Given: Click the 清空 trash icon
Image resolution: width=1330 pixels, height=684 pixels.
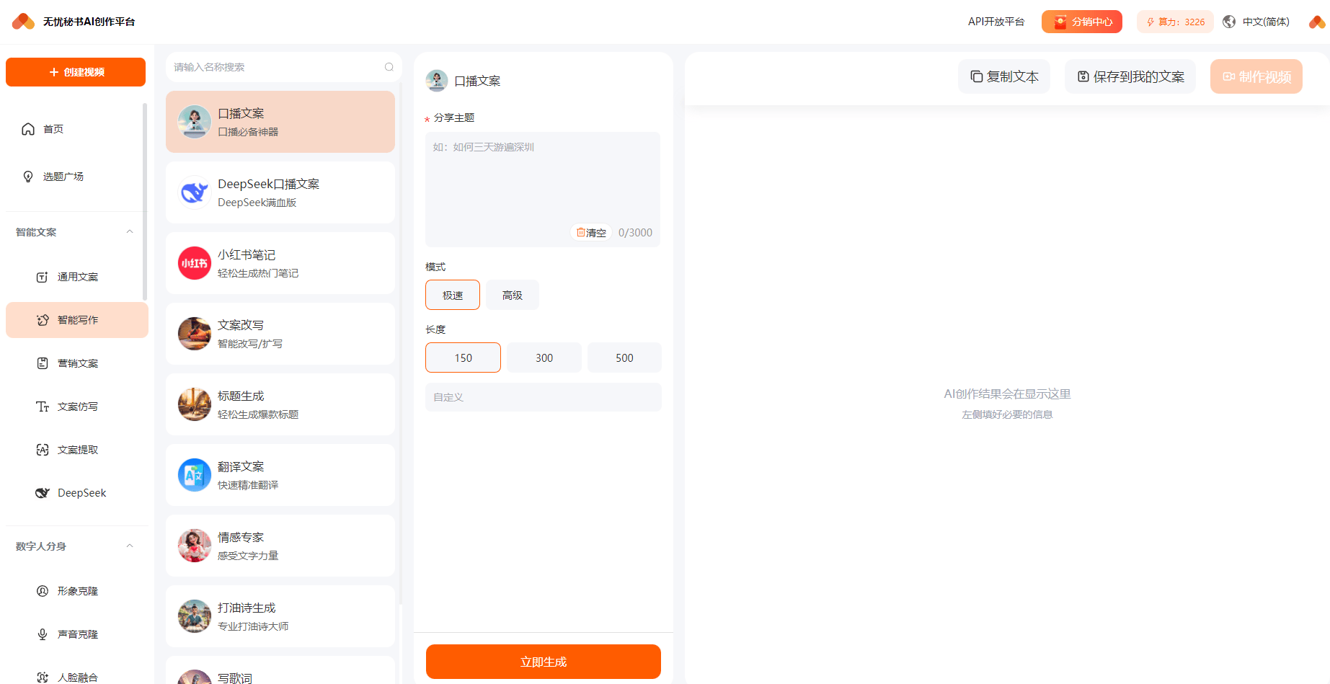Looking at the screenshot, I should click(581, 232).
